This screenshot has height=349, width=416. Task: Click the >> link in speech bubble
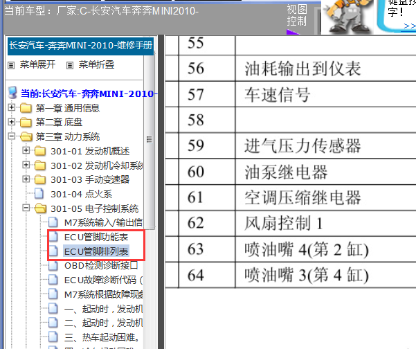[410, 26]
